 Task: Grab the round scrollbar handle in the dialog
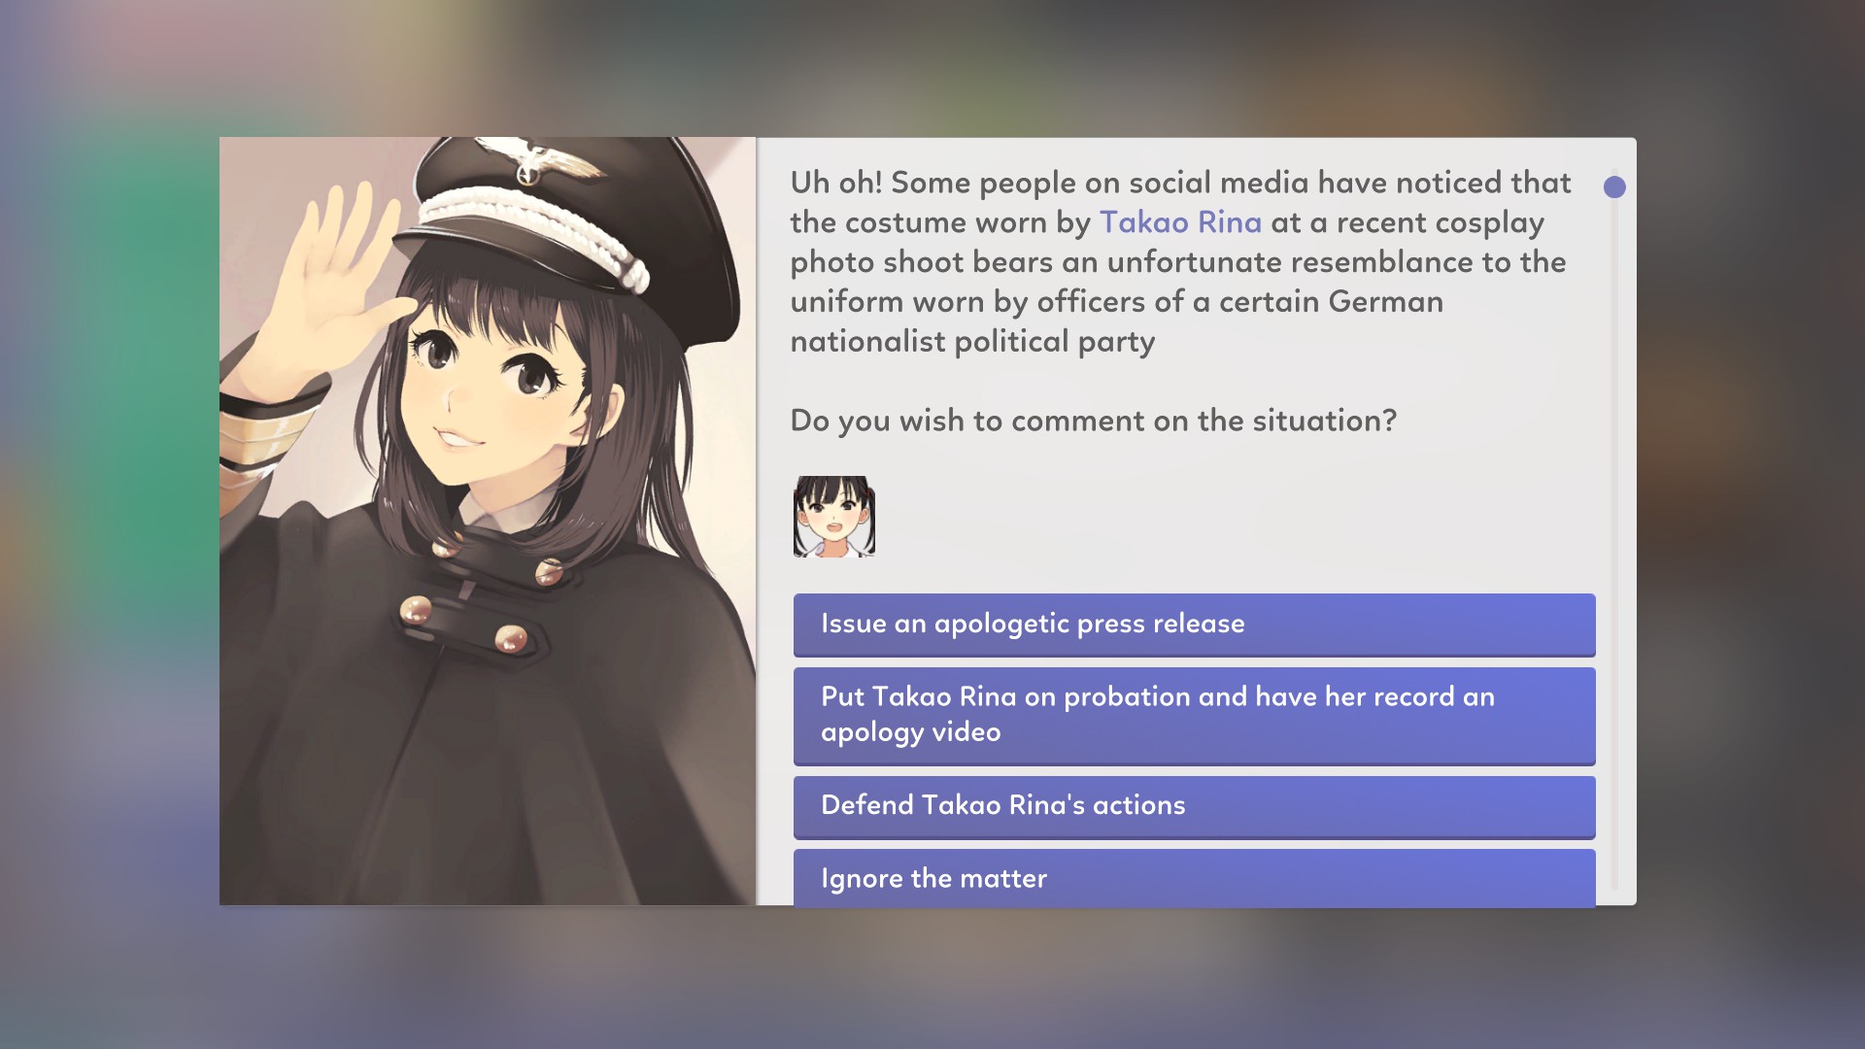[x=1614, y=186]
